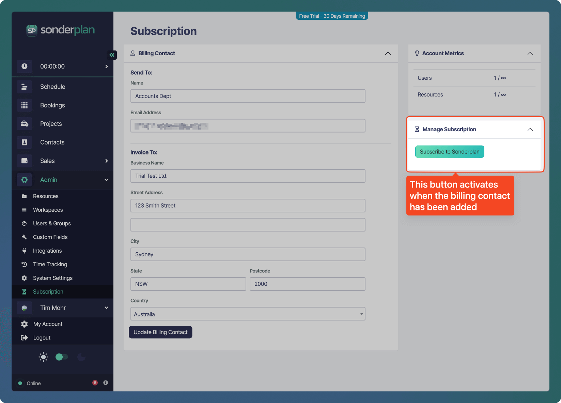Toggle the light/dark theme switch
This screenshot has height=403, width=561.
coord(62,357)
